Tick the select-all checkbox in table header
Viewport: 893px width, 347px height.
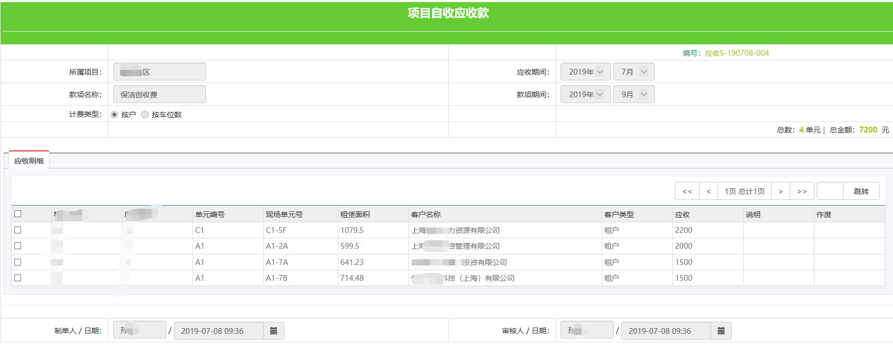pos(18,214)
